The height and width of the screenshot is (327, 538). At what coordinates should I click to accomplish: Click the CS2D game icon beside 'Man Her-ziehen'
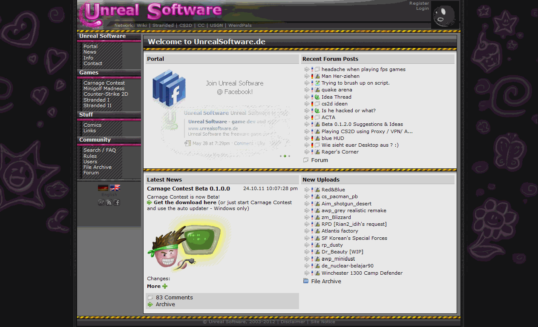pos(317,76)
